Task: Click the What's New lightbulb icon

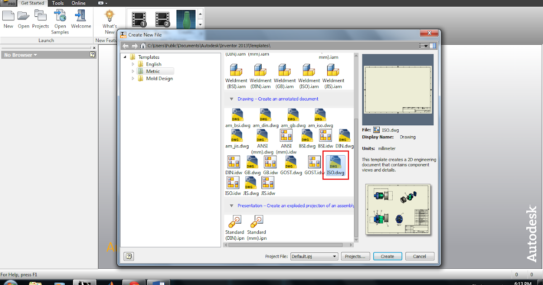Action: pos(109,22)
